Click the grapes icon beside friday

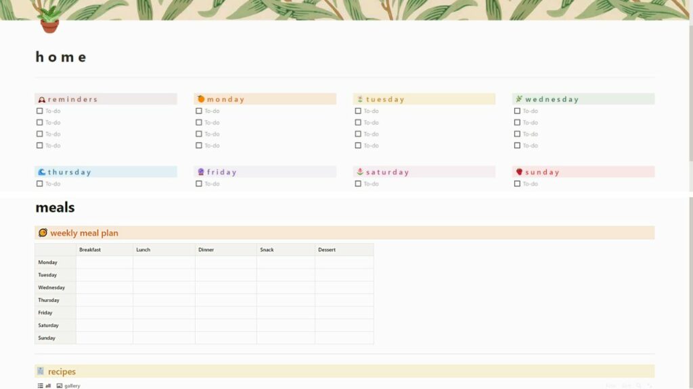[200, 172]
